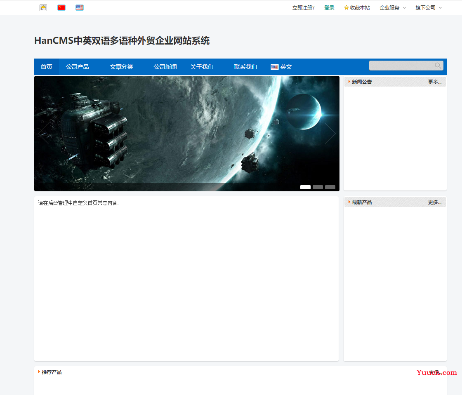
Task: Click the 请在后台管理中自定义首页常态内容 text
Action: tap(78, 203)
